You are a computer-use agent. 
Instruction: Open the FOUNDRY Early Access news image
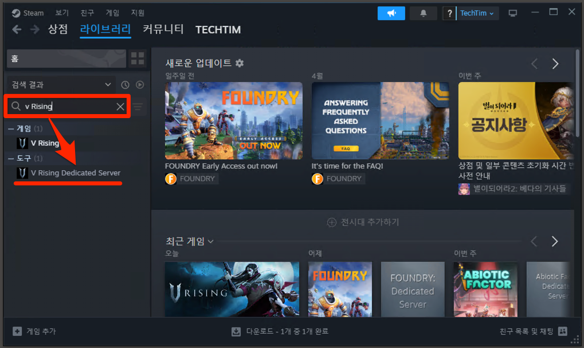coord(233,121)
